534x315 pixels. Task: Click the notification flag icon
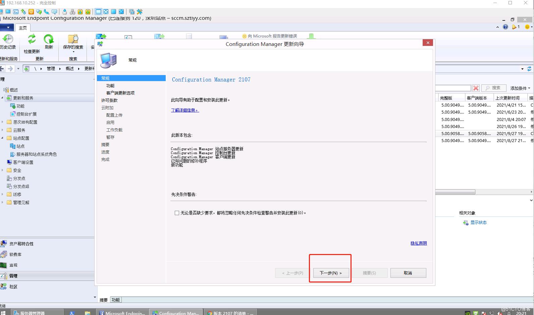514,27
